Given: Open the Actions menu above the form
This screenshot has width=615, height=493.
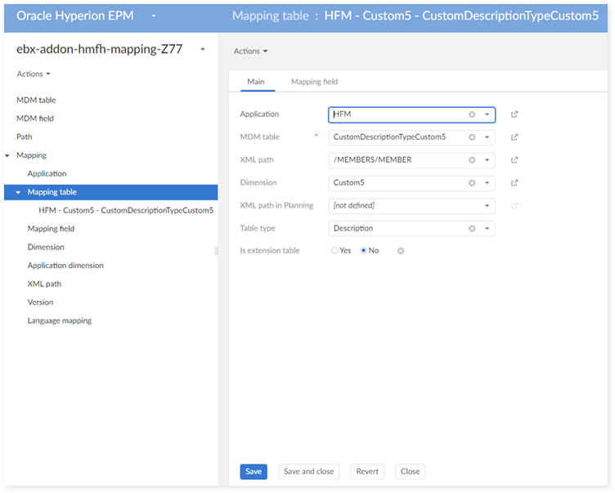Looking at the screenshot, I should (250, 52).
